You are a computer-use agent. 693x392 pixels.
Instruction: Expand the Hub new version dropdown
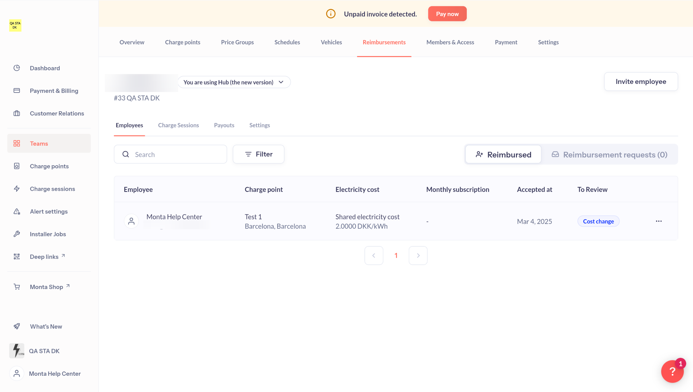(x=234, y=82)
